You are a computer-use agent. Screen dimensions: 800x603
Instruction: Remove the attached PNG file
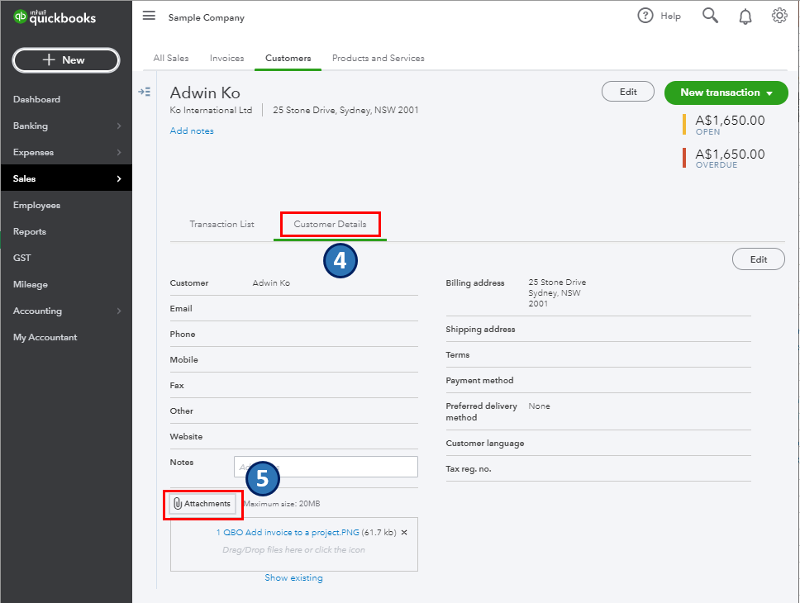pos(404,533)
